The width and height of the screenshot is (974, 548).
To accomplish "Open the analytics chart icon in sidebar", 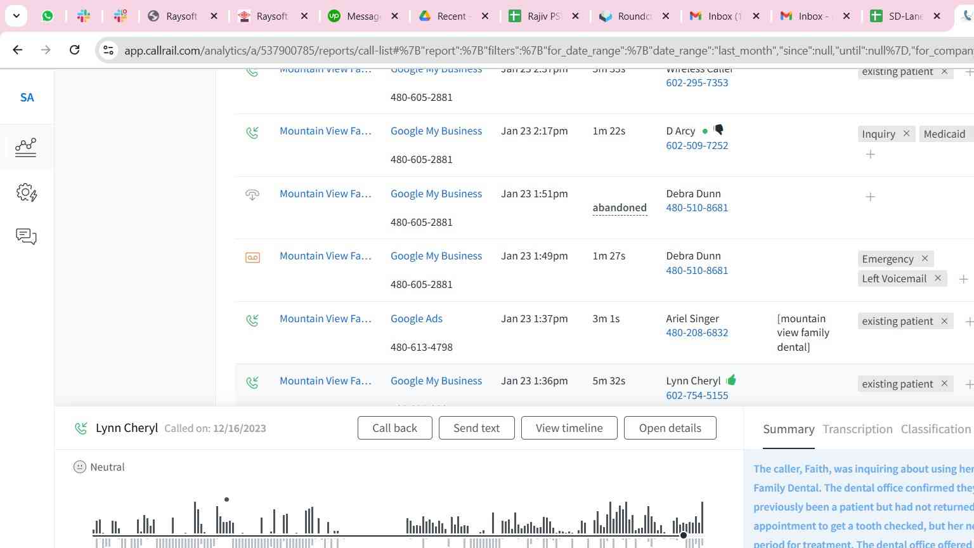I will (x=26, y=147).
